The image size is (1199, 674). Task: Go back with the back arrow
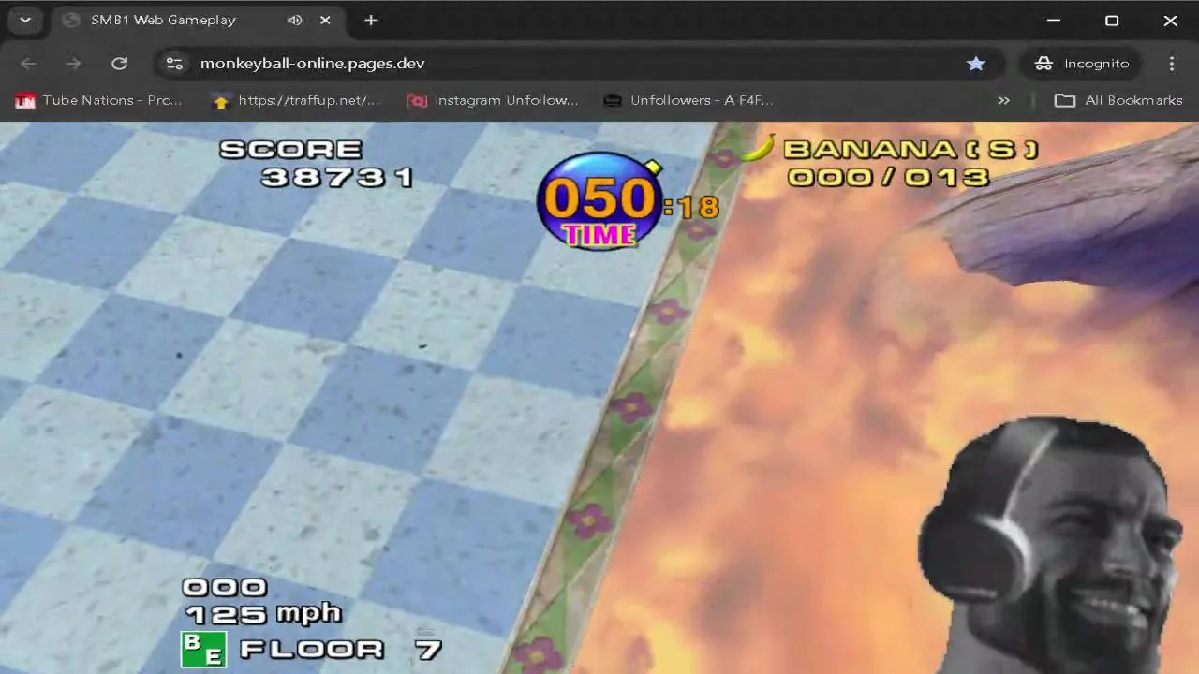(28, 64)
